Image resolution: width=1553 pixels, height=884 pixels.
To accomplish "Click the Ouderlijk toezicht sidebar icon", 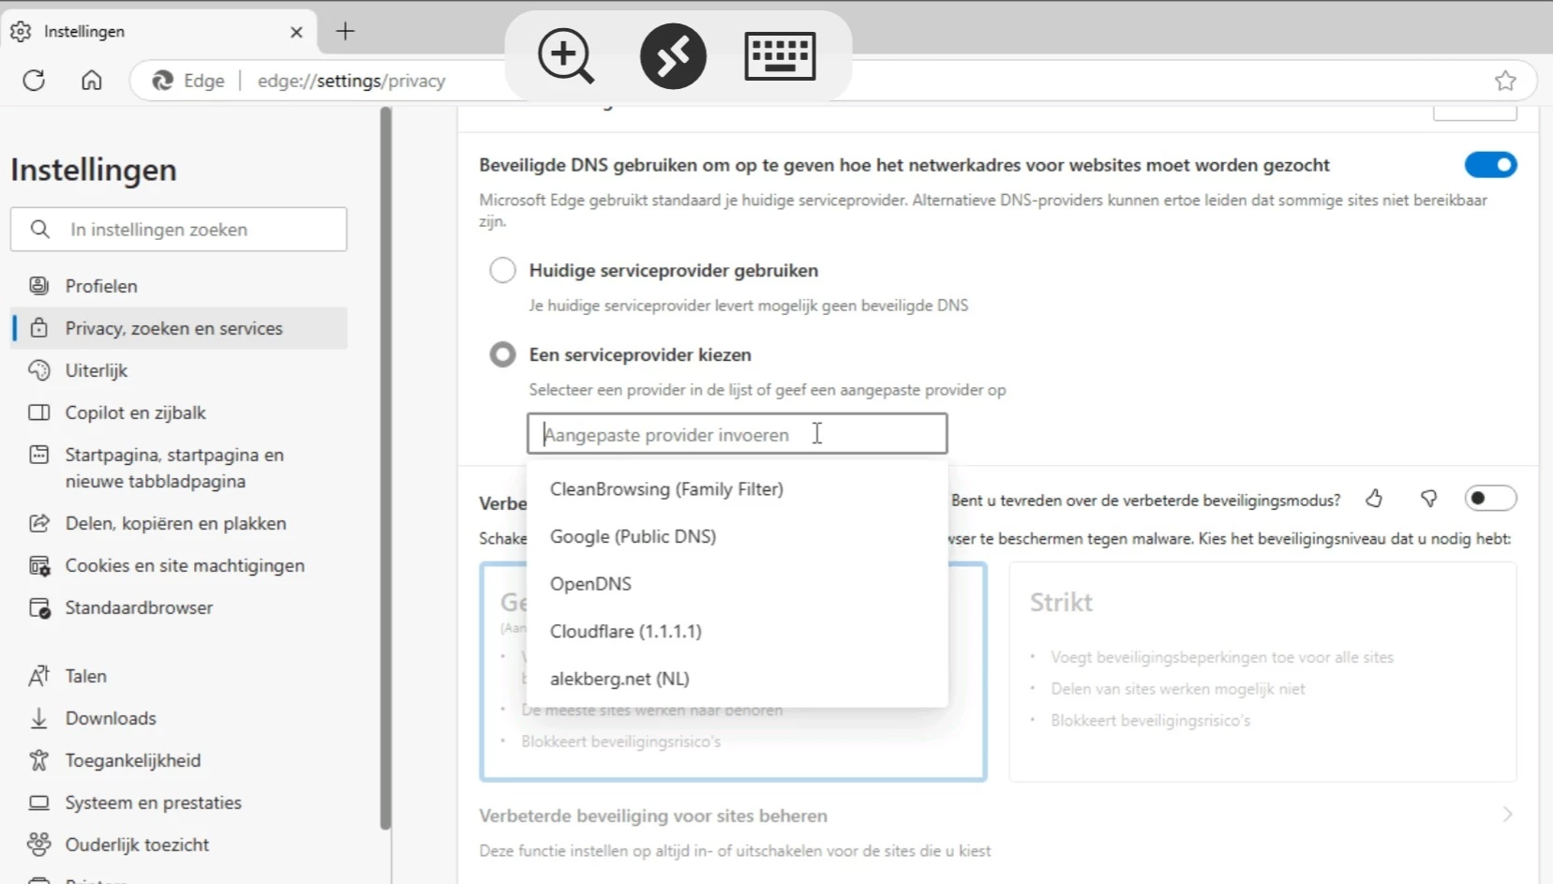I will point(38,845).
